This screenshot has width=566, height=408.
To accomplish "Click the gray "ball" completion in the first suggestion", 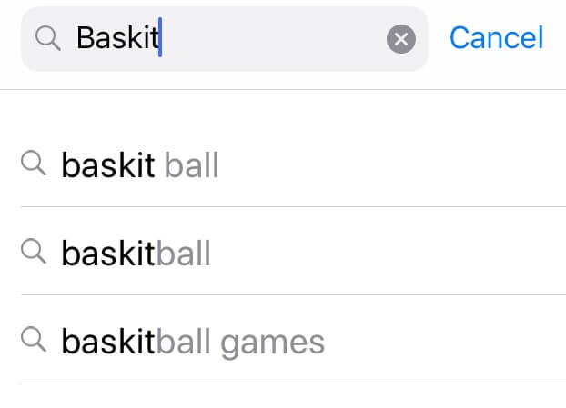I will (x=192, y=165).
